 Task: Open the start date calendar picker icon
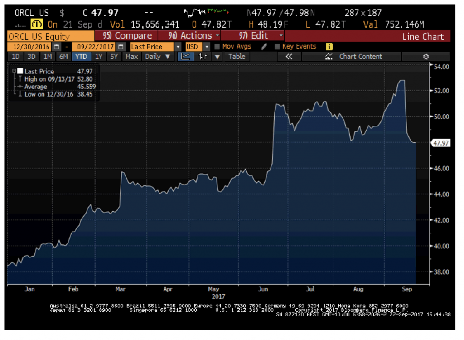(x=57, y=47)
